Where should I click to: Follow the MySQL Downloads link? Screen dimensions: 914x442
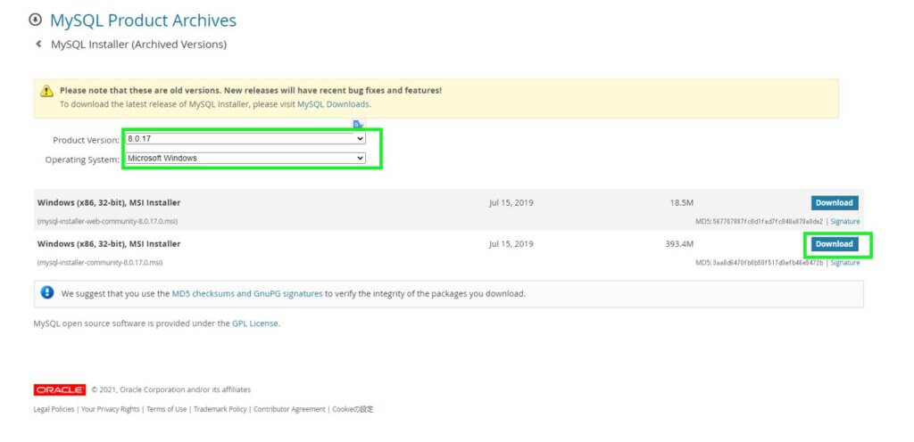pos(333,104)
